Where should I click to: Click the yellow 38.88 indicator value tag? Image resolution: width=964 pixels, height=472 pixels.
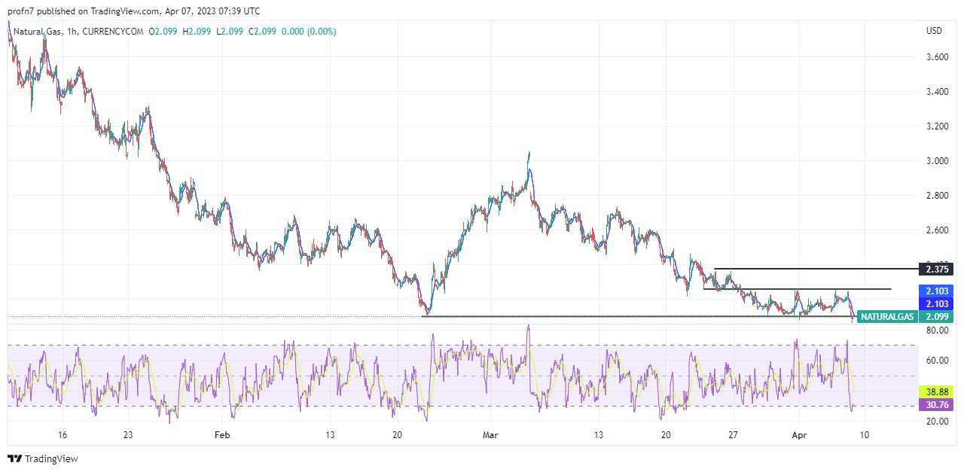(936, 392)
